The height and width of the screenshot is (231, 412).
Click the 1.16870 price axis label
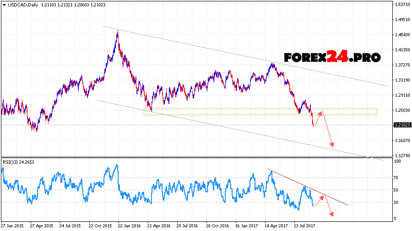(401, 141)
